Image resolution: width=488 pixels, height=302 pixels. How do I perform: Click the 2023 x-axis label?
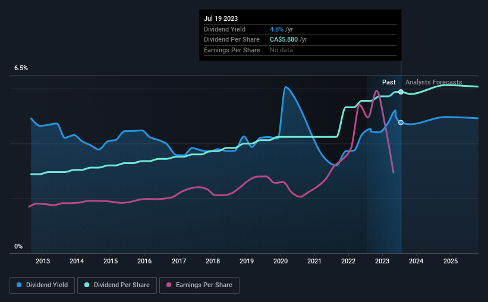point(382,261)
